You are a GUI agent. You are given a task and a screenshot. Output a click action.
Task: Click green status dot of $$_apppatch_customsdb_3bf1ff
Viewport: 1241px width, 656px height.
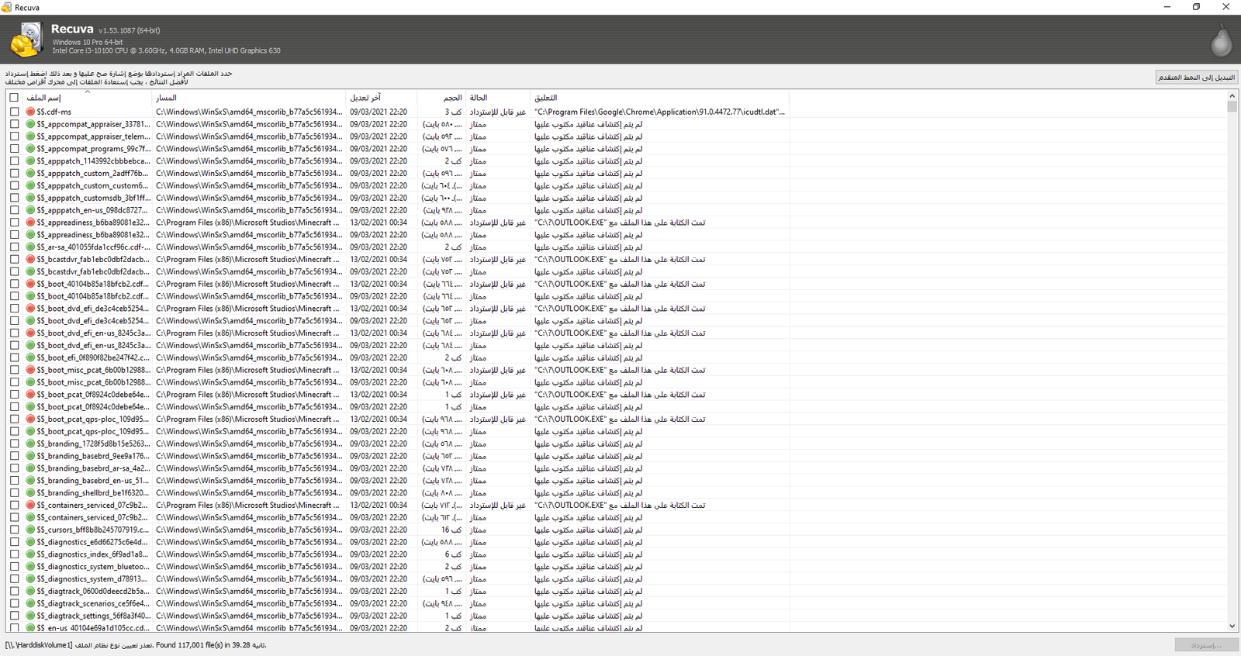pyautogui.click(x=31, y=198)
